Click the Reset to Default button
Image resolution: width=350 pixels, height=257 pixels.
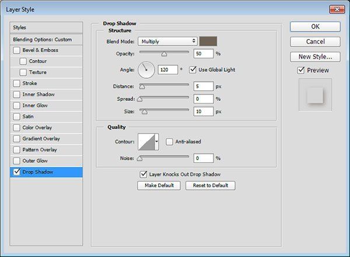210,185
